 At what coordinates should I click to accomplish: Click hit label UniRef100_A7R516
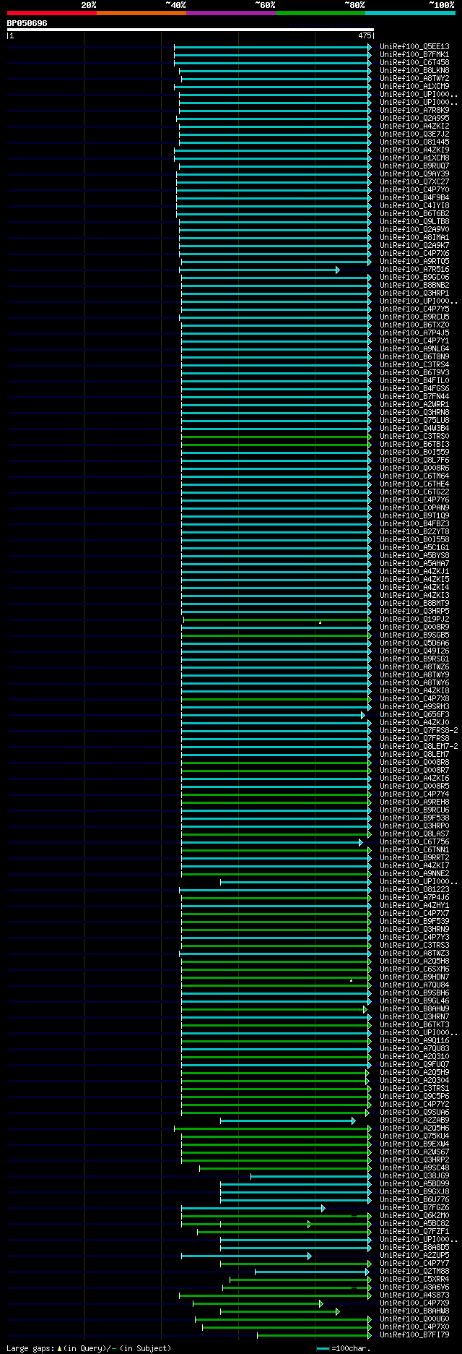click(414, 270)
